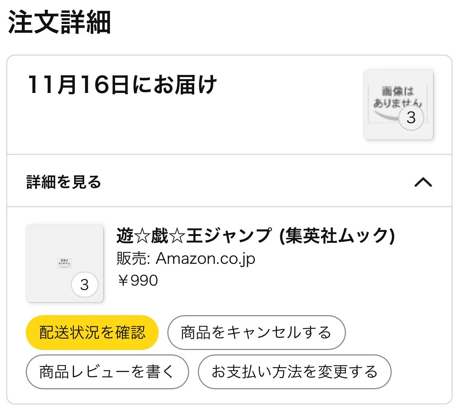Viewport: 461px width, 410px height.
Task: Change payment with お支払い方法を変更する
Action: tap(294, 372)
